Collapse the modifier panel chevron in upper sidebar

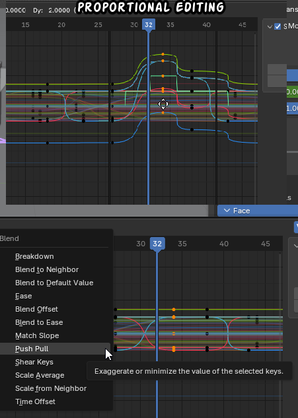270,26
